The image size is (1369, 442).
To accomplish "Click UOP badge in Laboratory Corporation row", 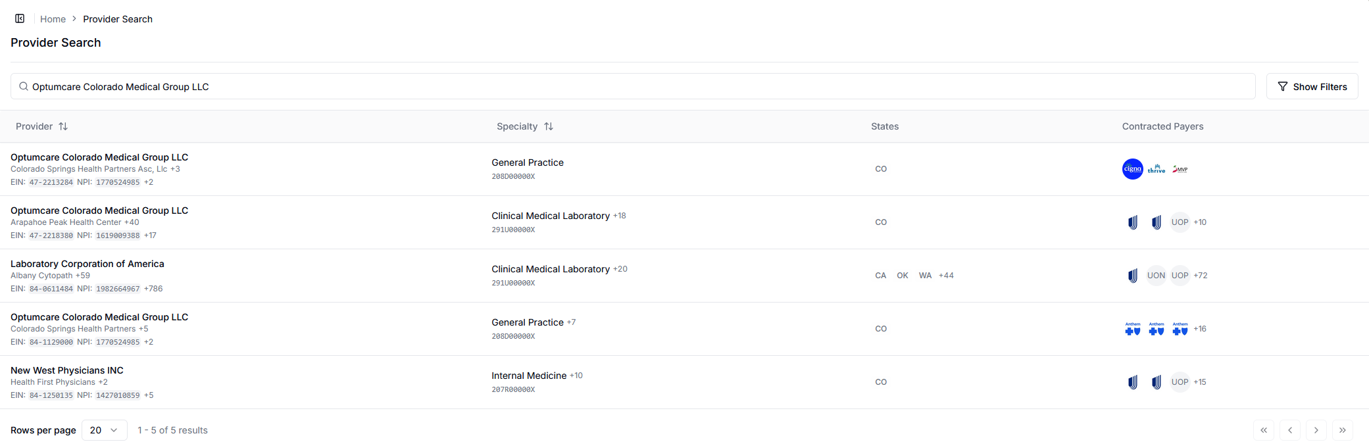I will tap(1180, 276).
